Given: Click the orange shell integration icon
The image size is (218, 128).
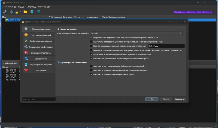Looking at the screenshot, I should [26, 35].
